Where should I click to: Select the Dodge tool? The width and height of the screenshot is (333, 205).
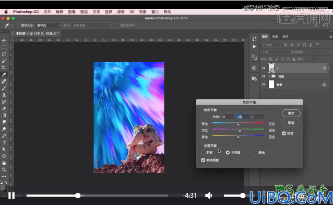[4, 129]
